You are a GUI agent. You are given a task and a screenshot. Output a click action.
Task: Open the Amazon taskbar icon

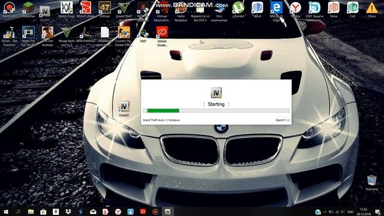pyautogui.click(x=56, y=212)
